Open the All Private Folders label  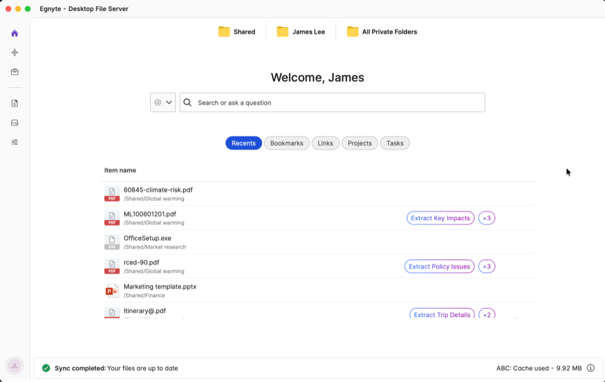(x=389, y=32)
